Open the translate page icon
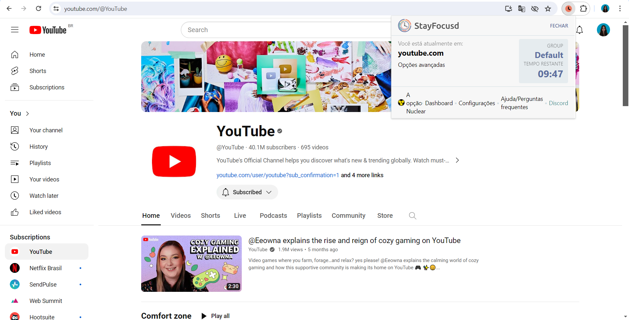Screen dimensions: 629x320 pos(522,9)
